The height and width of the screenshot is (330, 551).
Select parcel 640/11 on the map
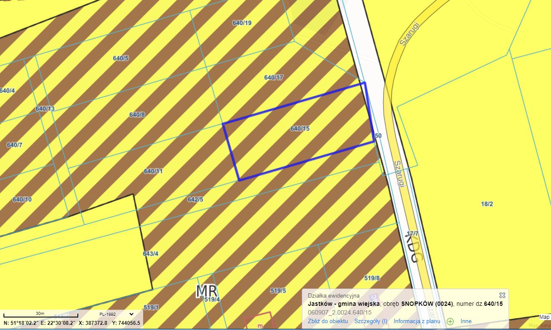pyautogui.click(x=153, y=171)
